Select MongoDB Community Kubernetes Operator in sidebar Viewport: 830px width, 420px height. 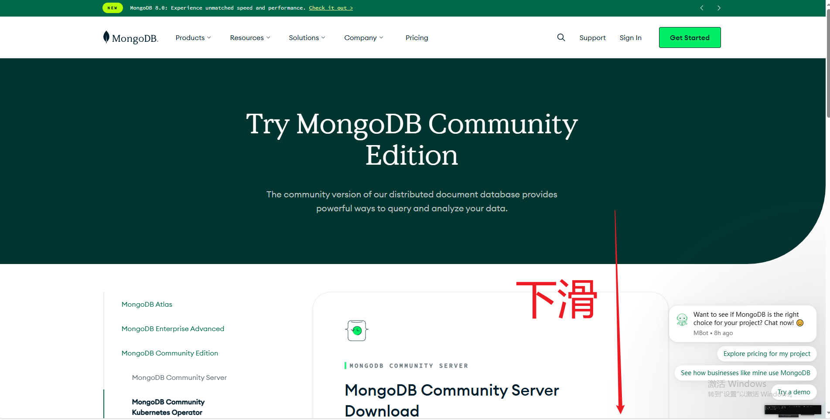click(x=168, y=407)
